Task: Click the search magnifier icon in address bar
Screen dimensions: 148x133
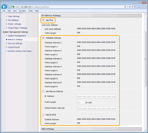Action: tap(125, 7)
